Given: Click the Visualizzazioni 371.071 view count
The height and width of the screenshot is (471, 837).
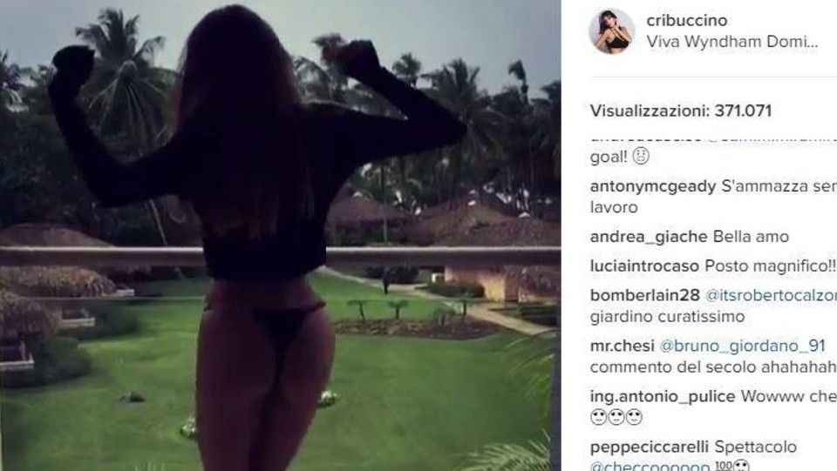Looking at the screenshot, I should pos(681,111).
